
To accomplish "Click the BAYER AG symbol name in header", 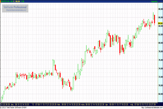I will click(x=5, y=1).
